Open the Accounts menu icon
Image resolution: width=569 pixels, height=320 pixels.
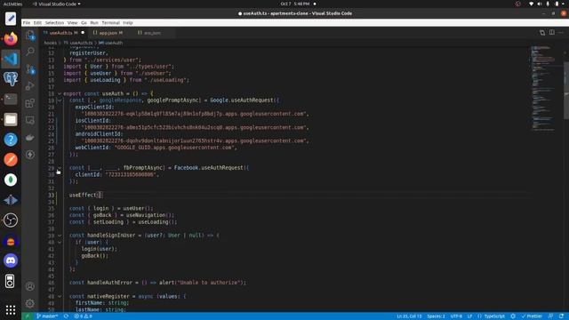point(30,286)
